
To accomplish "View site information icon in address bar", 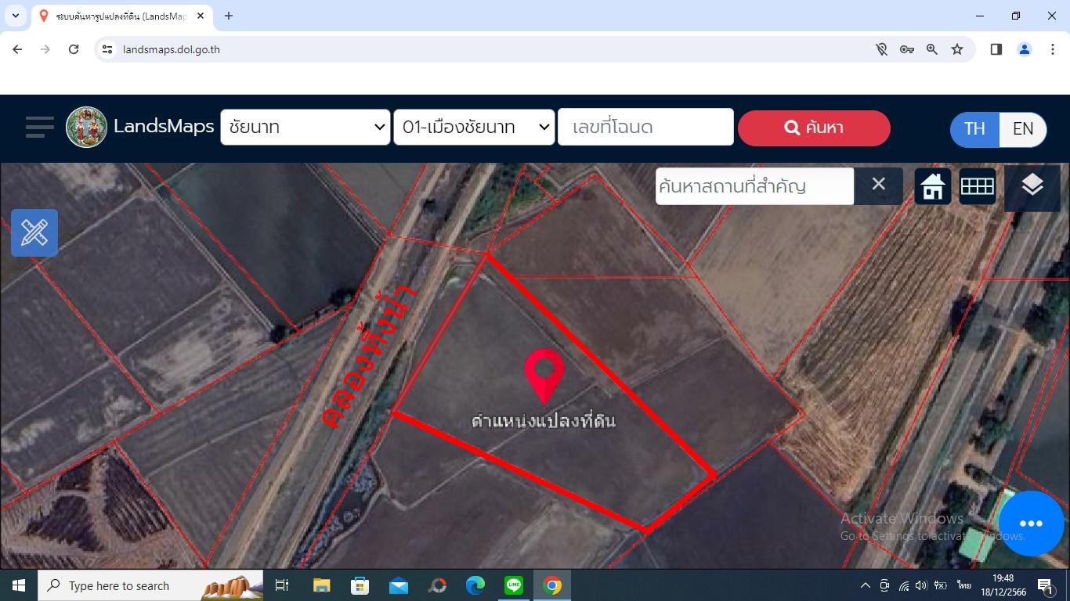I will click(x=108, y=49).
